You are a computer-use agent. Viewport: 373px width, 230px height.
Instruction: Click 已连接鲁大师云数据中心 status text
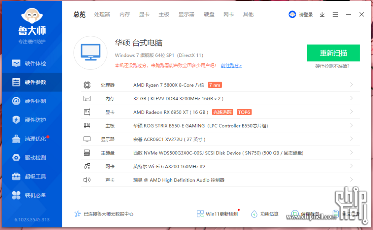click(109, 214)
